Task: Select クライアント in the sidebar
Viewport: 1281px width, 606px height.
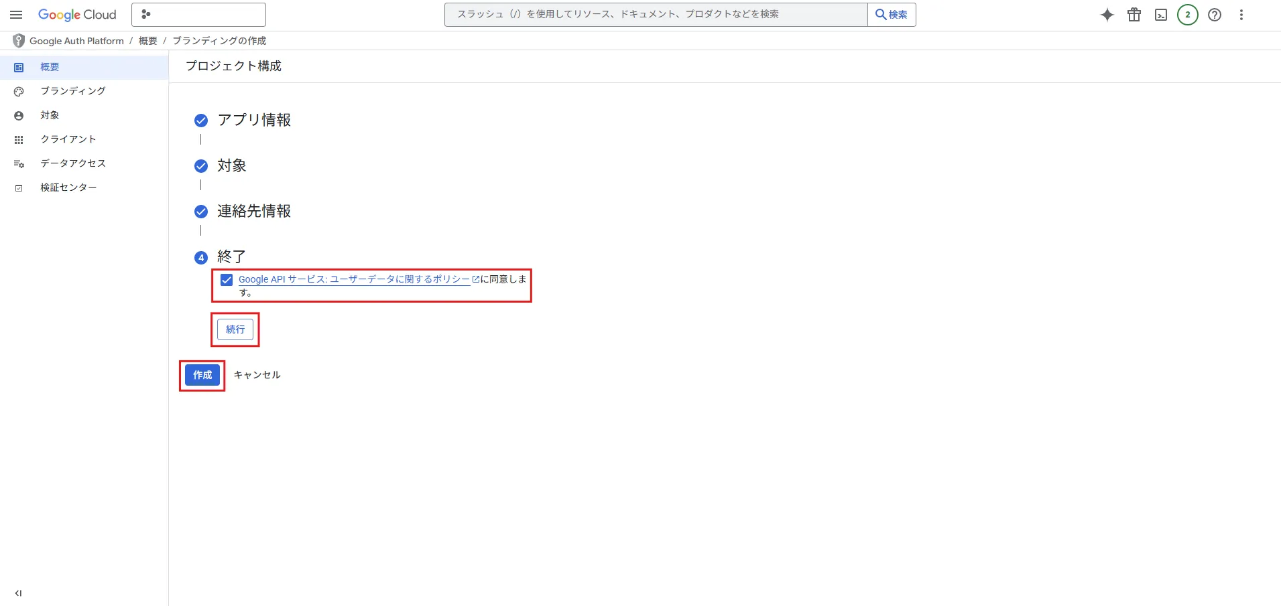Action: pyautogui.click(x=84, y=139)
